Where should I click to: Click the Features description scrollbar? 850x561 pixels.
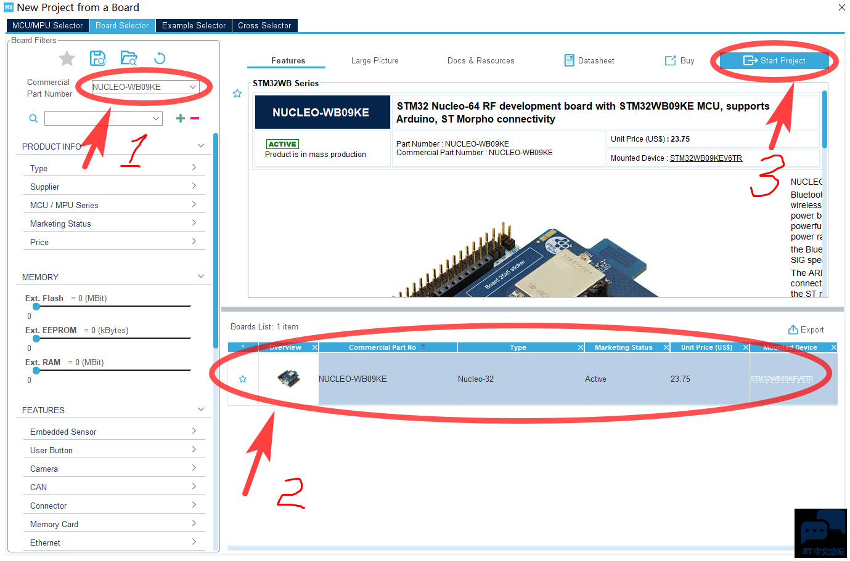click(824, 119)
